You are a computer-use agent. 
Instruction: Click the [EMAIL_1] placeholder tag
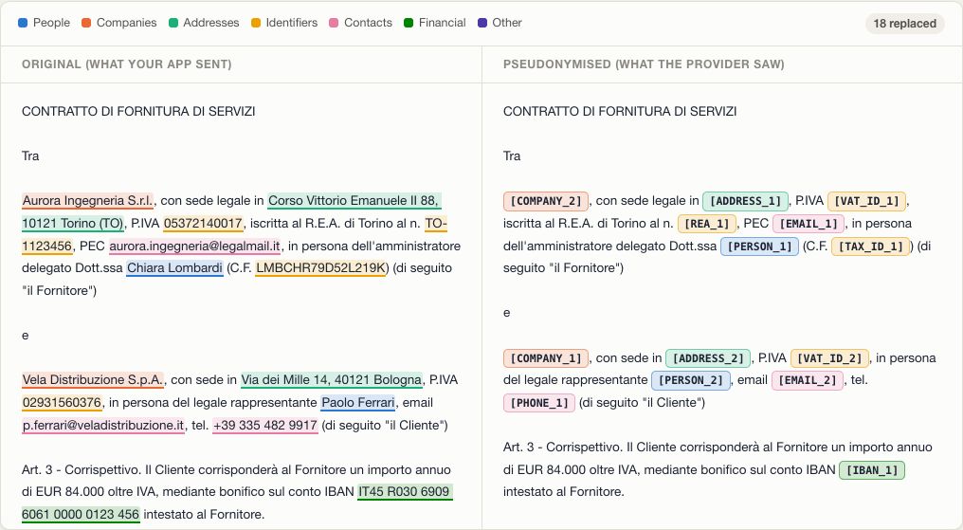pos(809,224)
